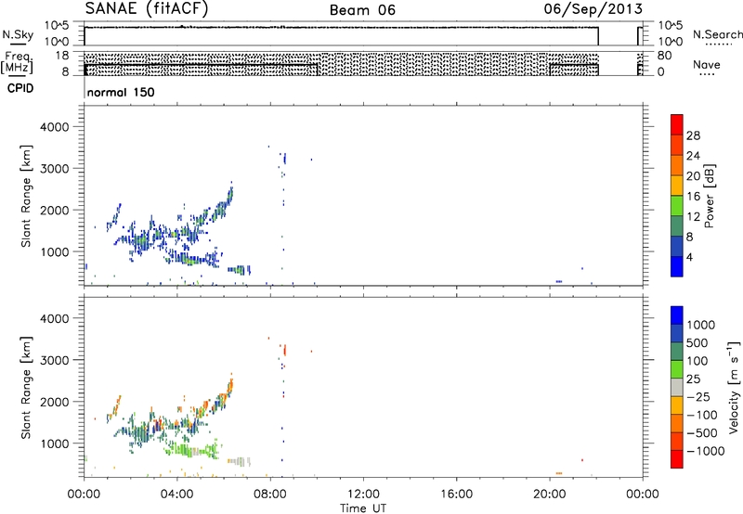Pick the light green 12–16 dB Power colorbar segment
Screen dimensions: 743x514
pyautogui.click(x=677, y=205)
